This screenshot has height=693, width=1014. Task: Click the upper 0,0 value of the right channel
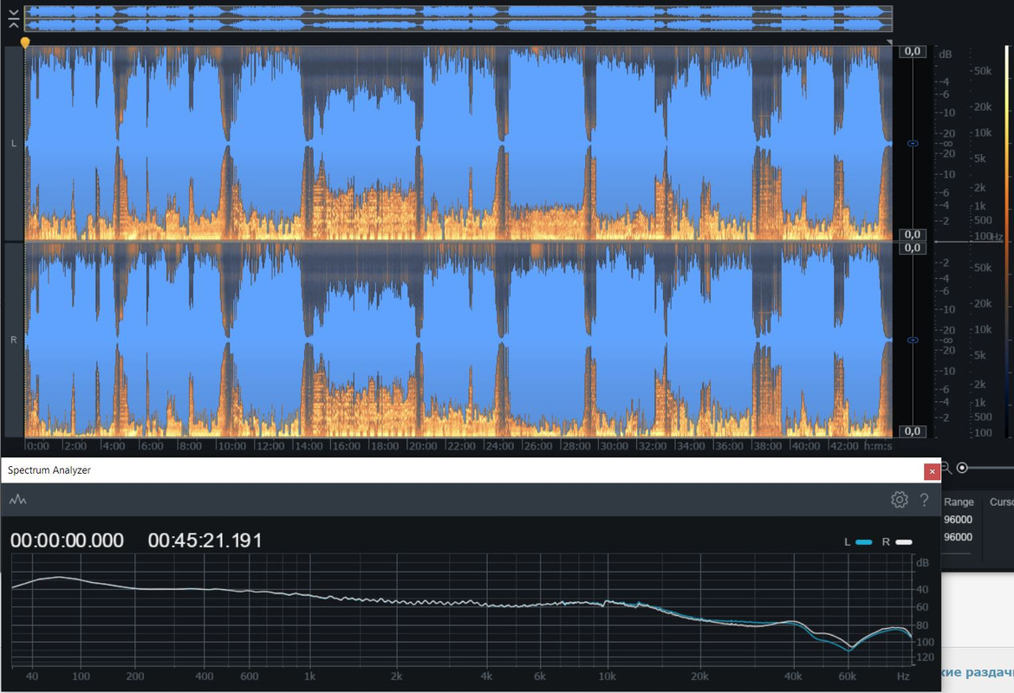click(x=912, y=248)
